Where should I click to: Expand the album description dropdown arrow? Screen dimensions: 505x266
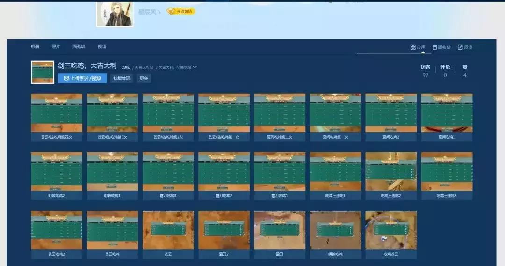[x=195, y=67]
